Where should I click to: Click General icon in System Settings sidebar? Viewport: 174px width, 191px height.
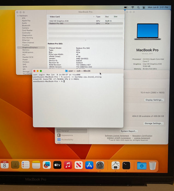point(59,131)
